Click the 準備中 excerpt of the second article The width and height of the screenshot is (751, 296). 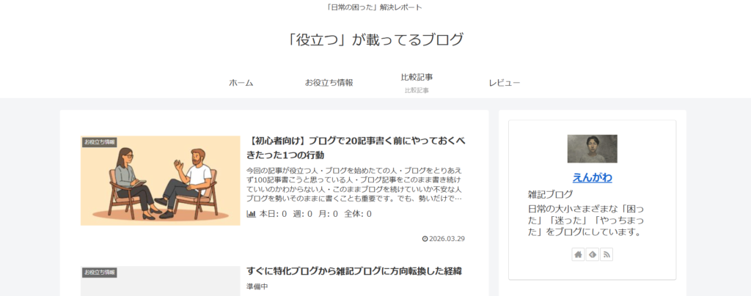point(257,286)
